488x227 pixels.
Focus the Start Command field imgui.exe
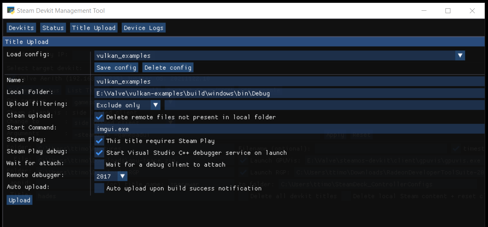pos(289,129)
